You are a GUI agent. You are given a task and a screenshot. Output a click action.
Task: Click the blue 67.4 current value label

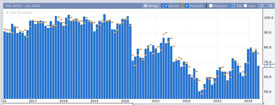click(268, 66)
